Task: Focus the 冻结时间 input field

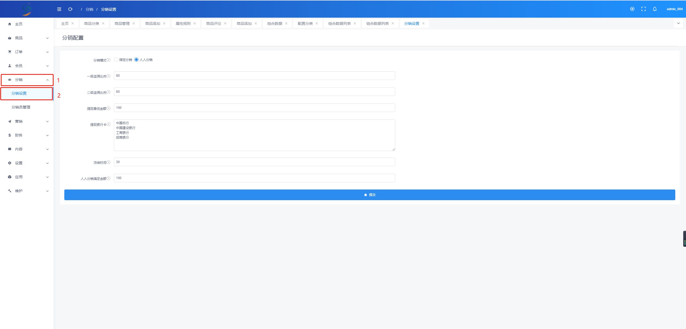Action: pos(254,162)
